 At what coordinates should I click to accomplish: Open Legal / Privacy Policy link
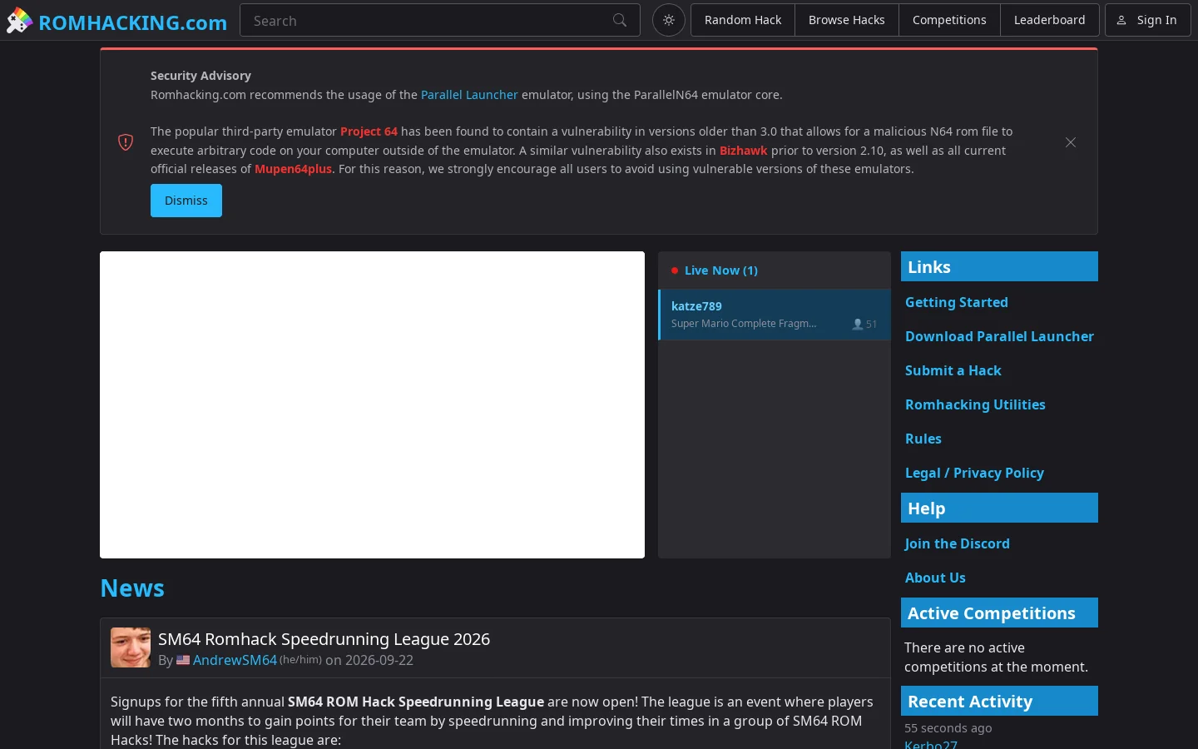click(x=974, y=473)
